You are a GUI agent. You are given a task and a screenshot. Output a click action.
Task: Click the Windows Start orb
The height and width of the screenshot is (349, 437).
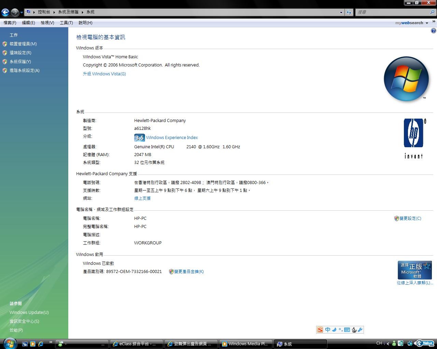point(9,343)
